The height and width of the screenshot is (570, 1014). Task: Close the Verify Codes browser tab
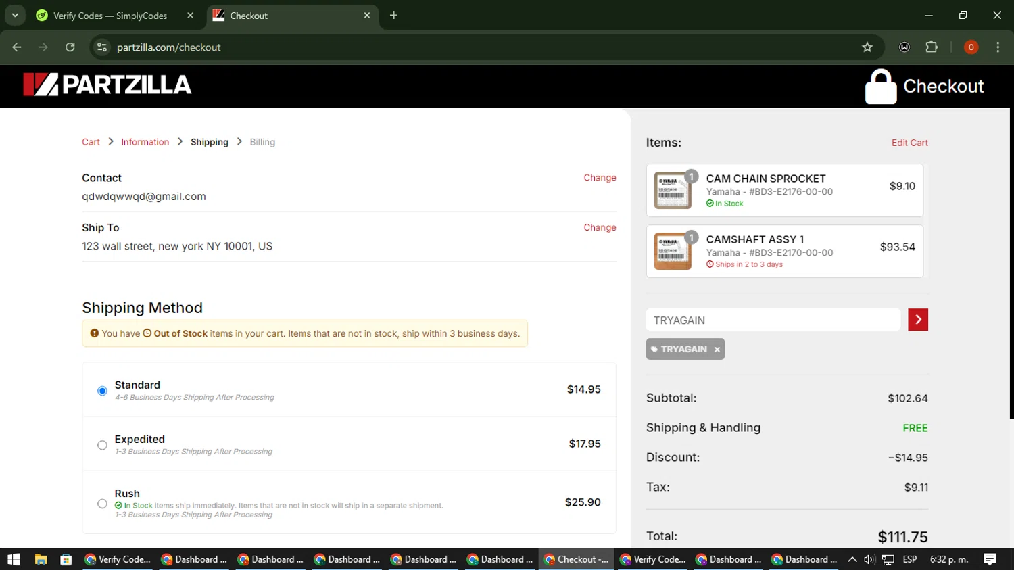point(190,16)
